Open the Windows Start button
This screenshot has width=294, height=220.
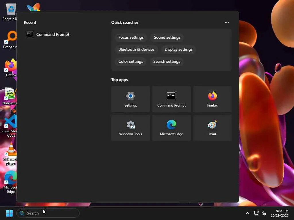[9, 213]
